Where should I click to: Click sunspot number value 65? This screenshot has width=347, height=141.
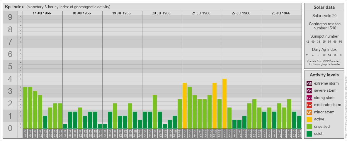pyautogui.click(x=324, y=41)
